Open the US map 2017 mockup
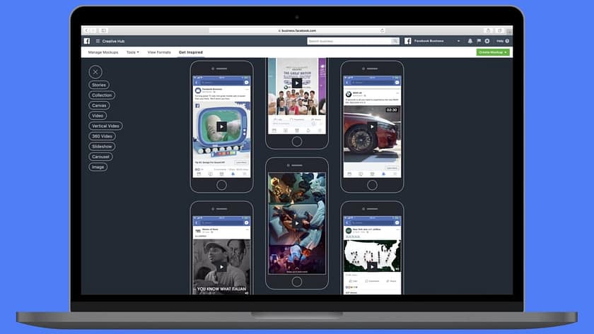The image size is (594, 334). point(372,256)
